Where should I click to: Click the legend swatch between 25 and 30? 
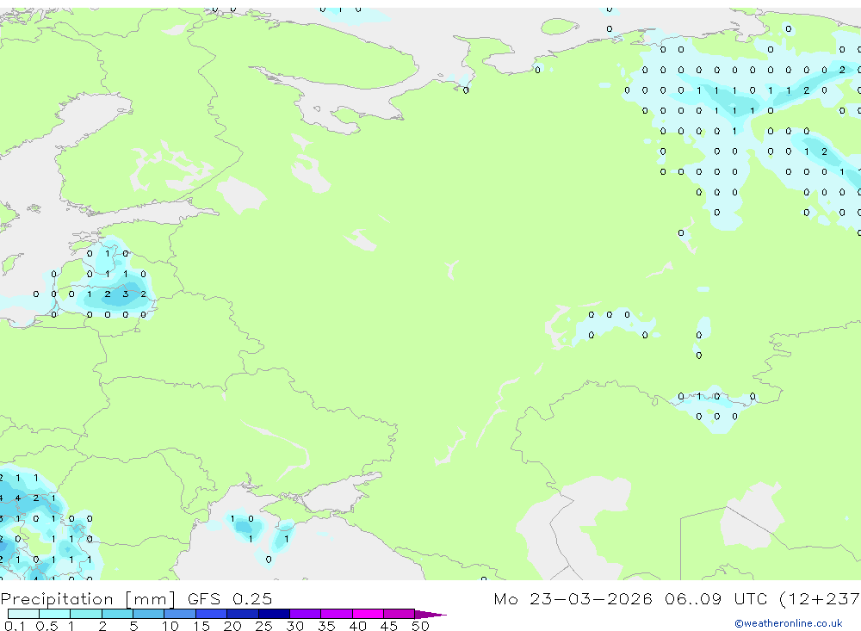point(274,614)
